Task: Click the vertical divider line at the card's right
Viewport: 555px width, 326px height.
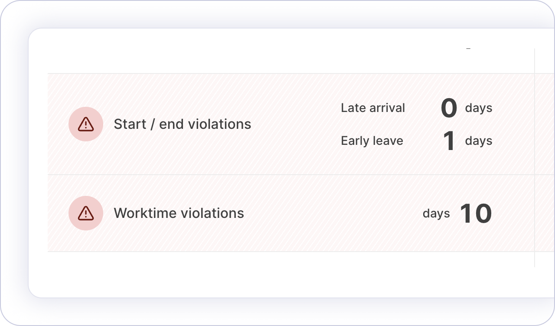Action: coord(535,61)
